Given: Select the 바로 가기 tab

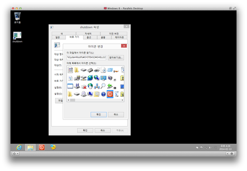Looking at the screenshot, I should point(74,37).
